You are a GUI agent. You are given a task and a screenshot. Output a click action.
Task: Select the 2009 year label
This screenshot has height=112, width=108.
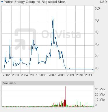point(70,75)
